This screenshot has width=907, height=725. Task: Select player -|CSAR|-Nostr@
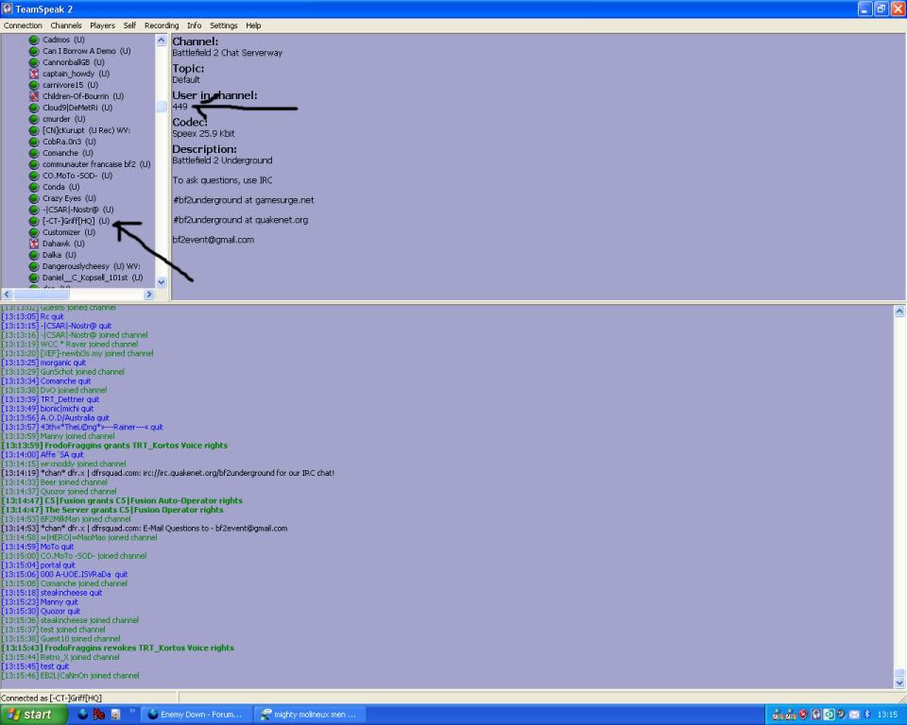(77, 210)
